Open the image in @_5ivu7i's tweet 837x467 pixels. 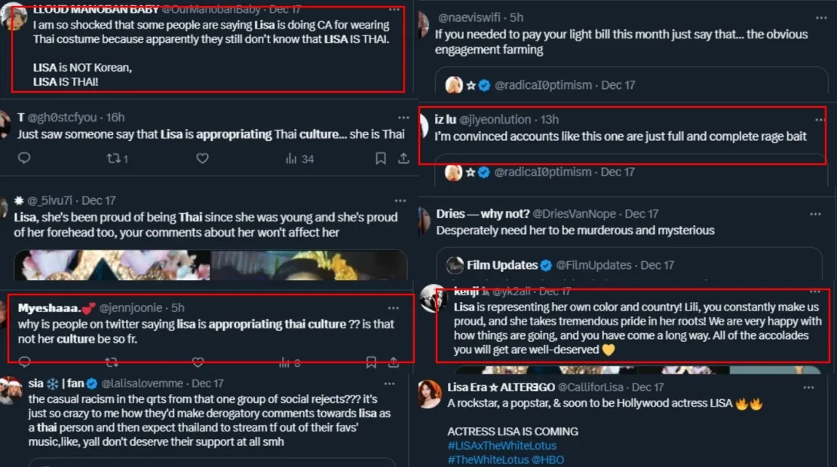click(x=210, y=265)
